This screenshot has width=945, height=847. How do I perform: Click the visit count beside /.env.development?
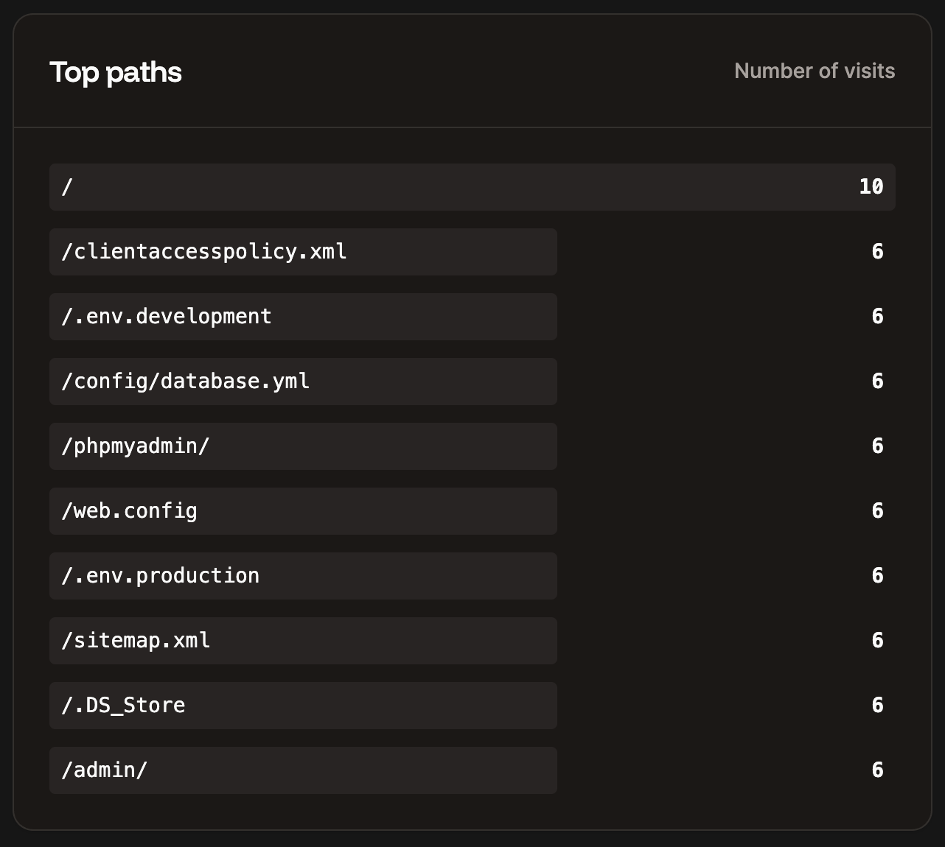coord(877,316)
